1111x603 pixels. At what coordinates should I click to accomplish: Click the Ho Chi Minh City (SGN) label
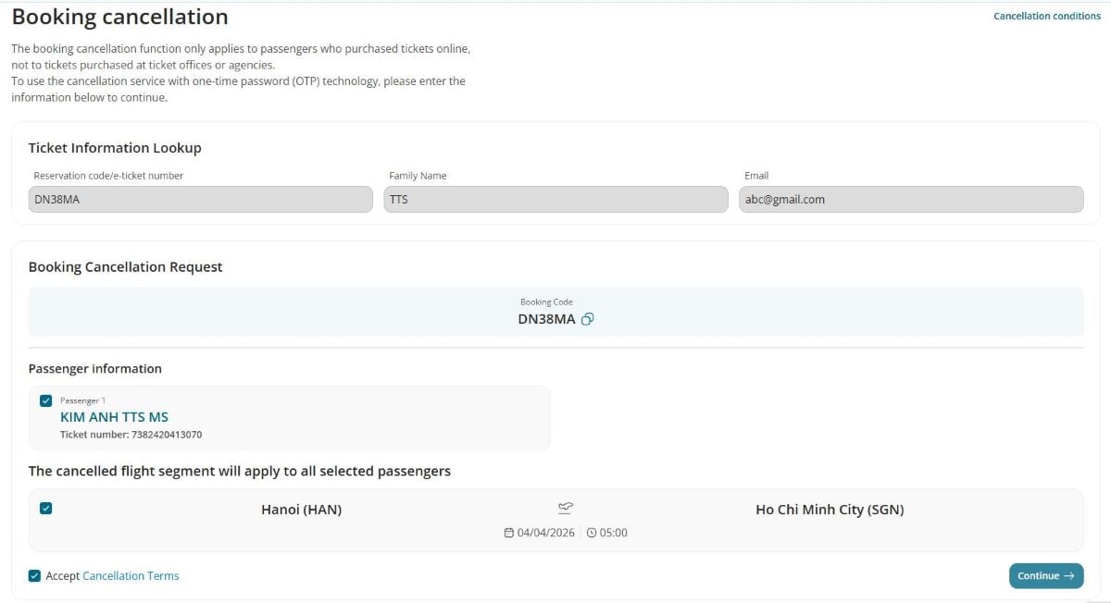[x=830, y=510]
